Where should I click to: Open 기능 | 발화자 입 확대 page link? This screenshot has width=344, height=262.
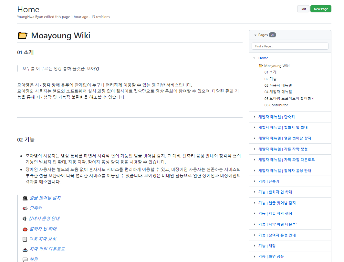point(275,192)
